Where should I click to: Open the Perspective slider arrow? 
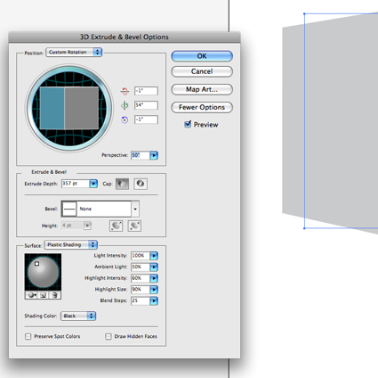click(x=154, y=155)
